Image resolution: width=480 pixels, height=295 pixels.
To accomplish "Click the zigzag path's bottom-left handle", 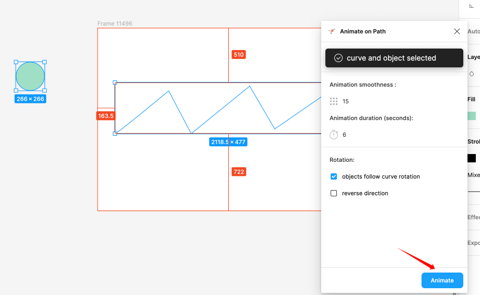I will click(x=115, y=134).
